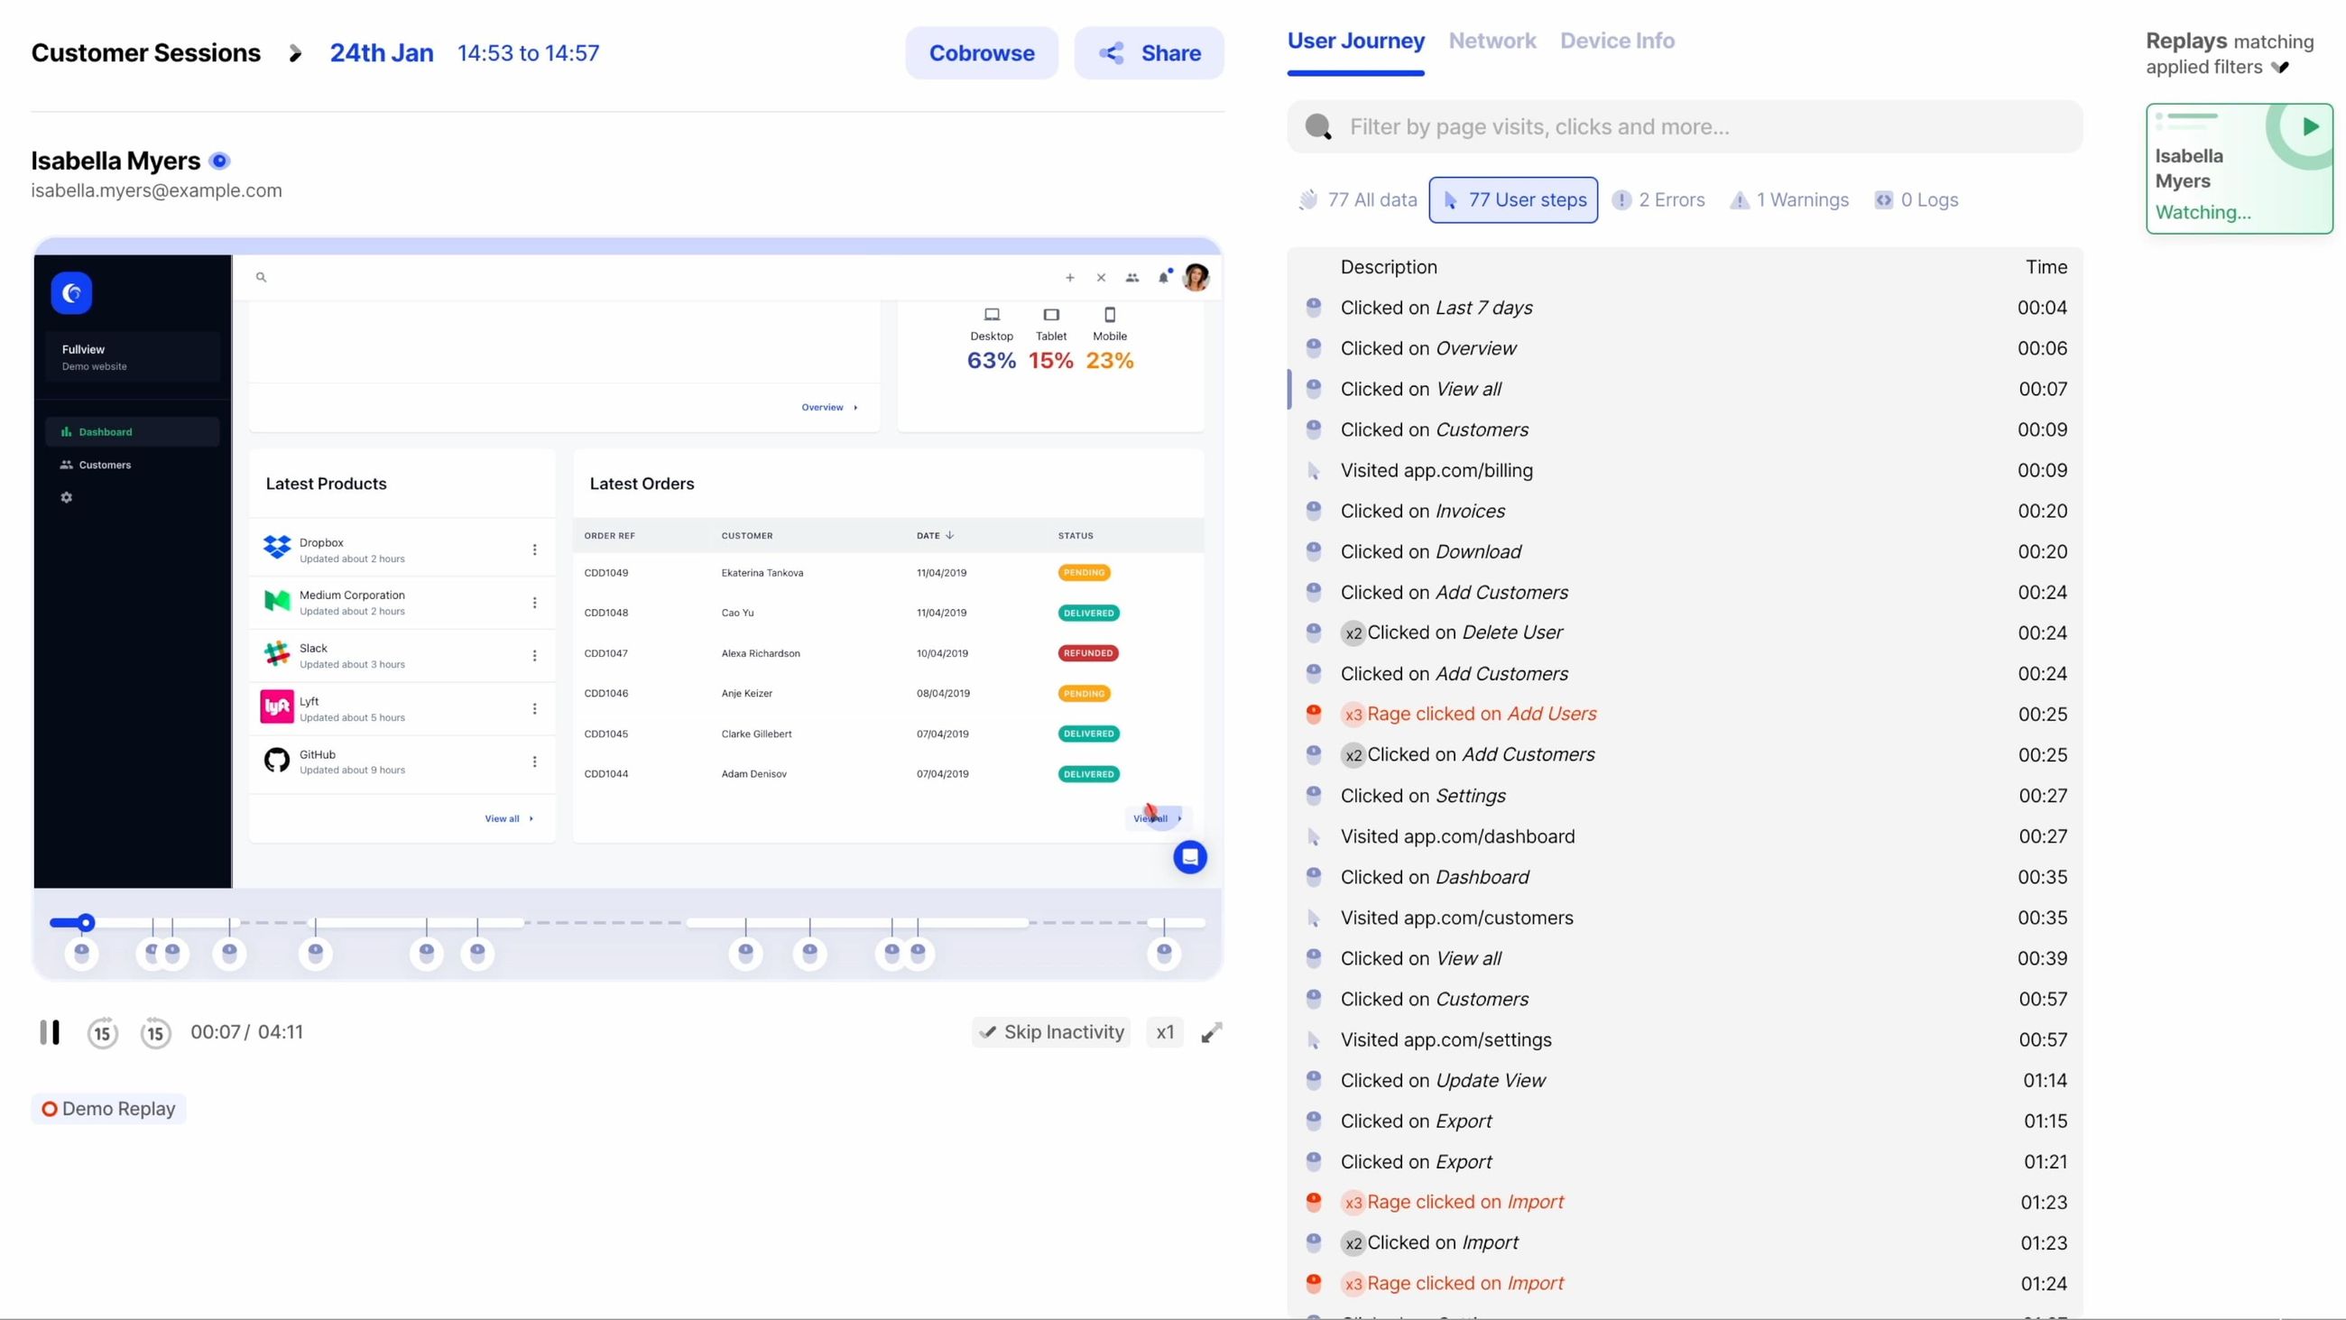Sort Latest Orders by the DATE arrow
Image resolution: width=2346 pixels, height=1320 pixels.
[950, 536]
